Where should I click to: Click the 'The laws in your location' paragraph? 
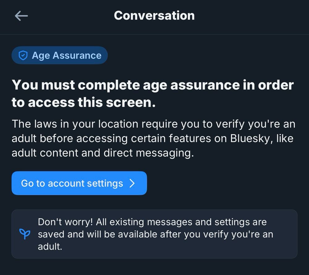153,139
